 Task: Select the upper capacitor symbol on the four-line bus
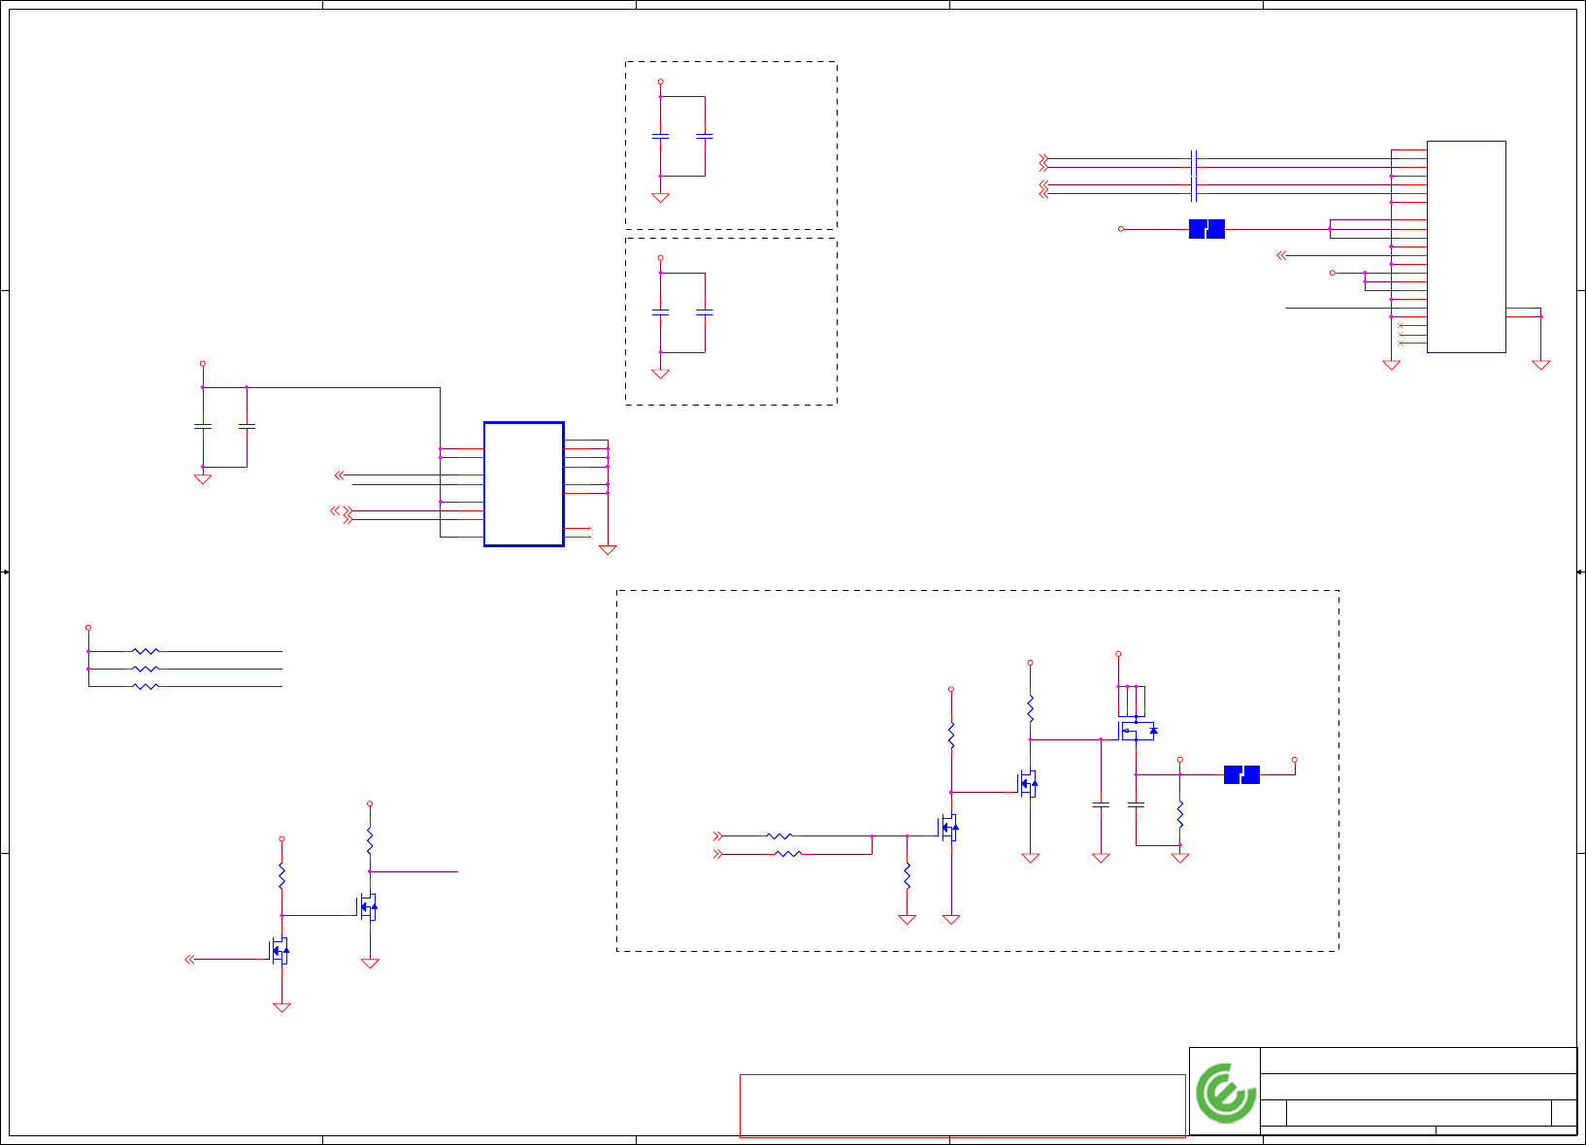pyautogui.click(x=1194, y=163)
